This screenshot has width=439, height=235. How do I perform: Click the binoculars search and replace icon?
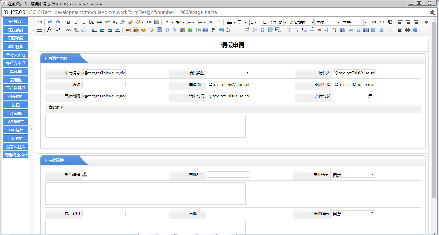pyautogui.click(x=408, y=30)
